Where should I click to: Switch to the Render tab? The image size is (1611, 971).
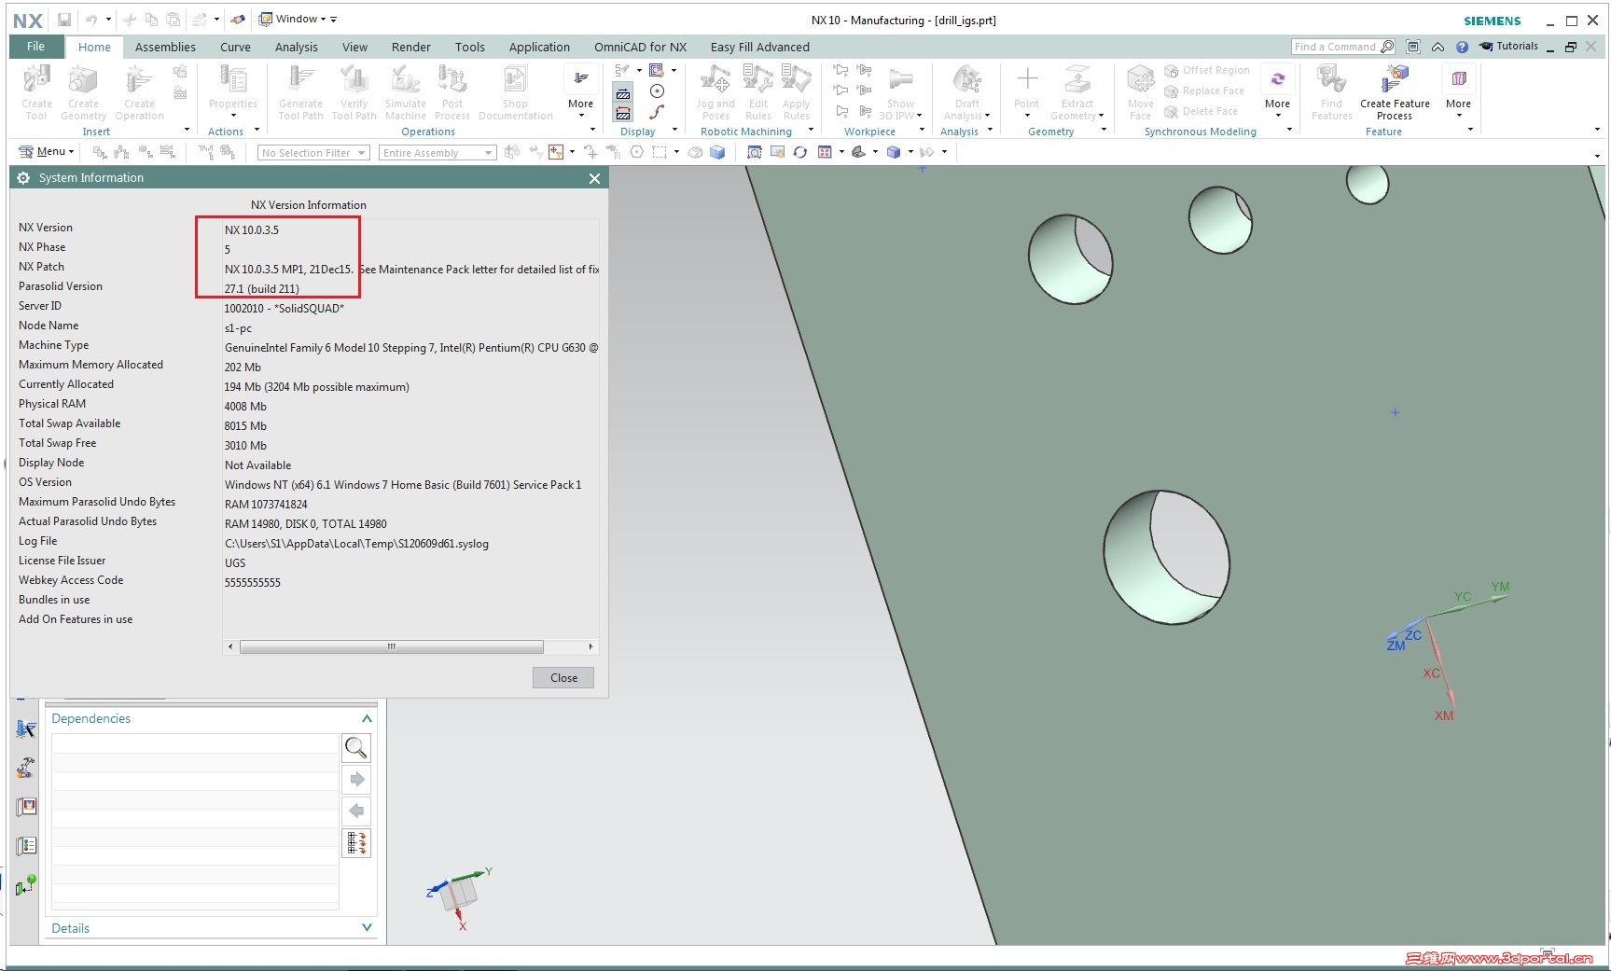pyautogui.click(x=411, y=47)
